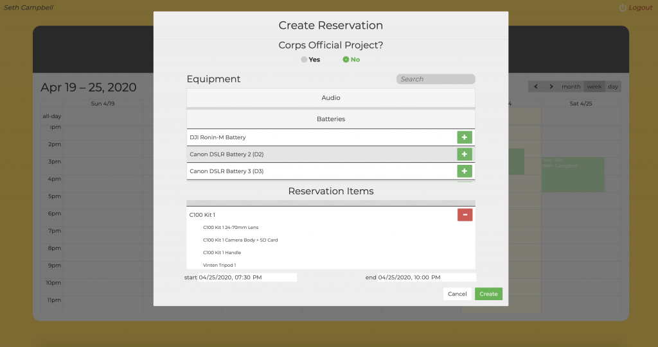The width and height of the screenshot is (658, 347).
Task: Remove C100 Kit 1 from reservation
Action: pyautogui.click(x=464, y=215)
